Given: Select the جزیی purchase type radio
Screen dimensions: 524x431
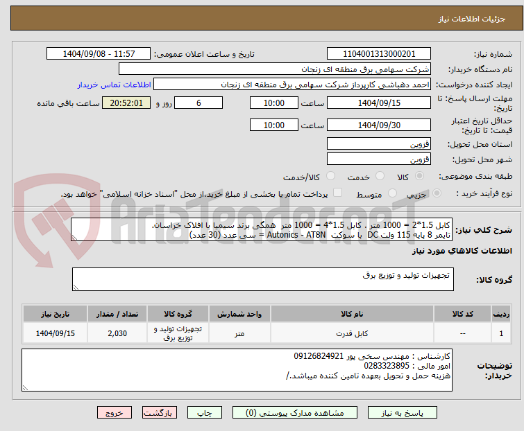Looking at the screenshot, I should tap(437, 193).
